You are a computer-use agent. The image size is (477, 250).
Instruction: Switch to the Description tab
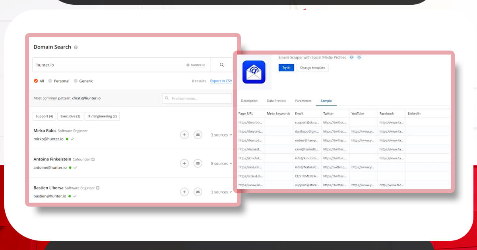pyautogui.click(x=249, y=101)
